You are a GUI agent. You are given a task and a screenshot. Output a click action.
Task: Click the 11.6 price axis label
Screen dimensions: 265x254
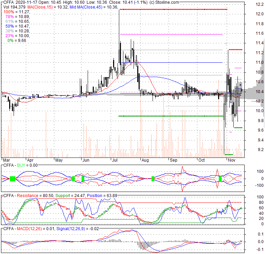click(x=260, y=33)
